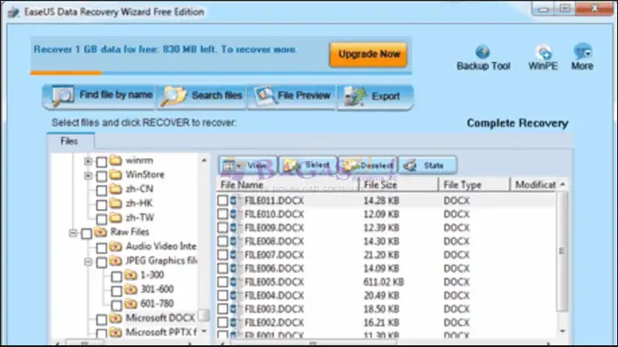This screenshot has width=618, height=347.
Task: Select the zh-CN folder icon
Action: pos(115,189)
